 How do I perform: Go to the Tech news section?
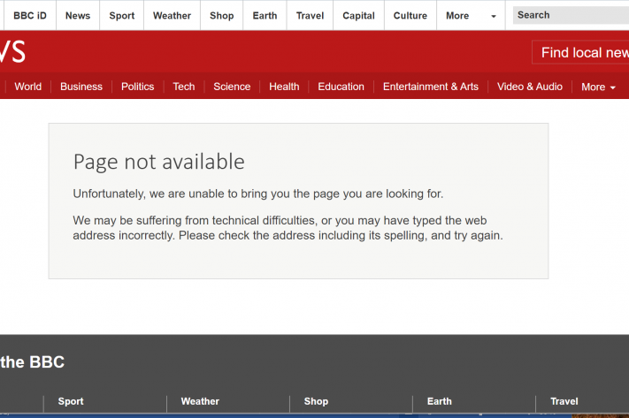click(184, 87)
